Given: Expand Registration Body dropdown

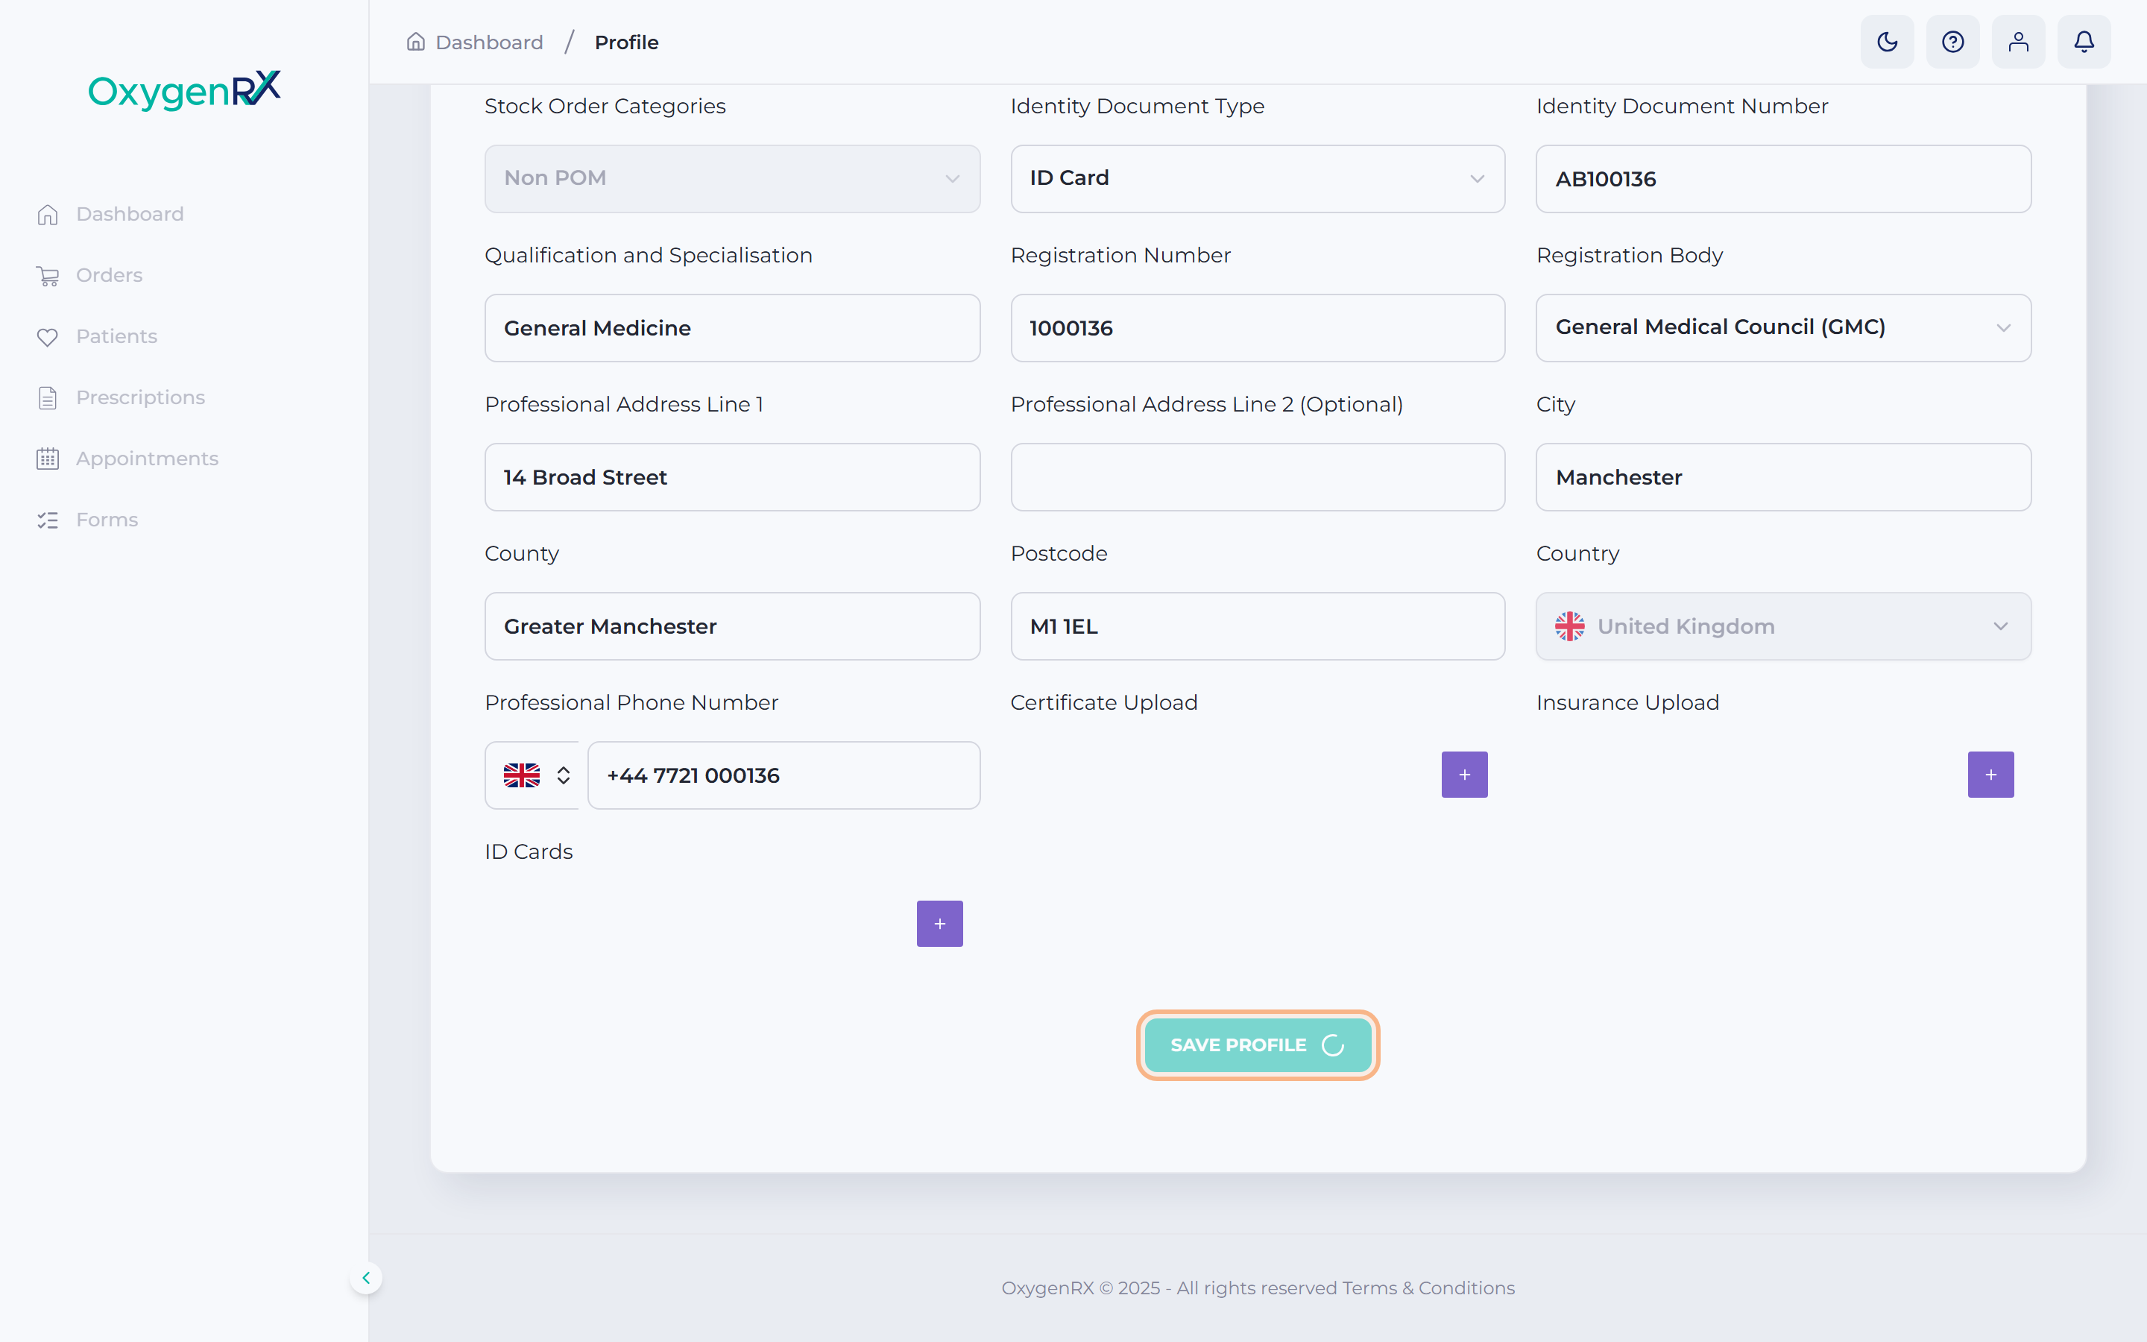Looking at the screenshot, I should point(1783,327).
